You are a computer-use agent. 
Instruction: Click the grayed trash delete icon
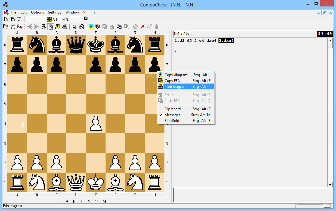(x=156, y=27)
